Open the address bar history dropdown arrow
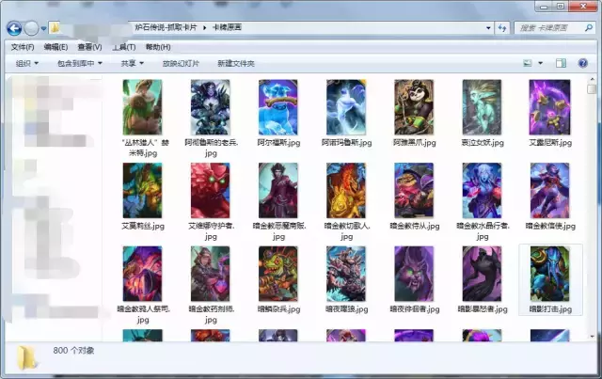The width and height of the screenshot is (602, 379). (x=488, y=27)
